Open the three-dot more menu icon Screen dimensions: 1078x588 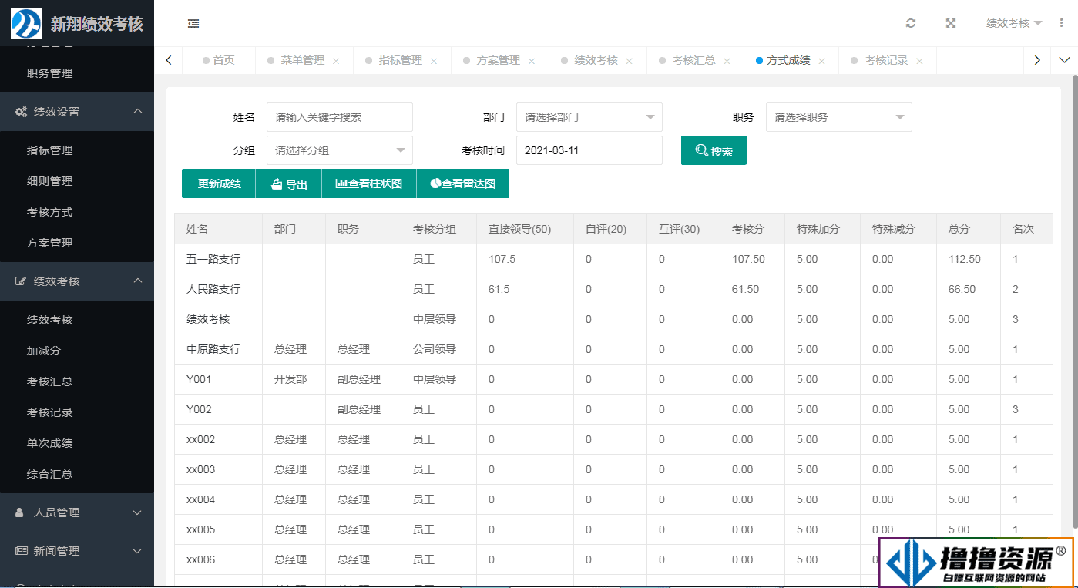pyautogui.click(x=1062, y=24)
